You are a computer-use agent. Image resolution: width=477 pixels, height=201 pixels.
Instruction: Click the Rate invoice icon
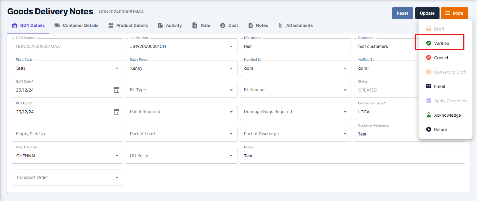point(195,25)
